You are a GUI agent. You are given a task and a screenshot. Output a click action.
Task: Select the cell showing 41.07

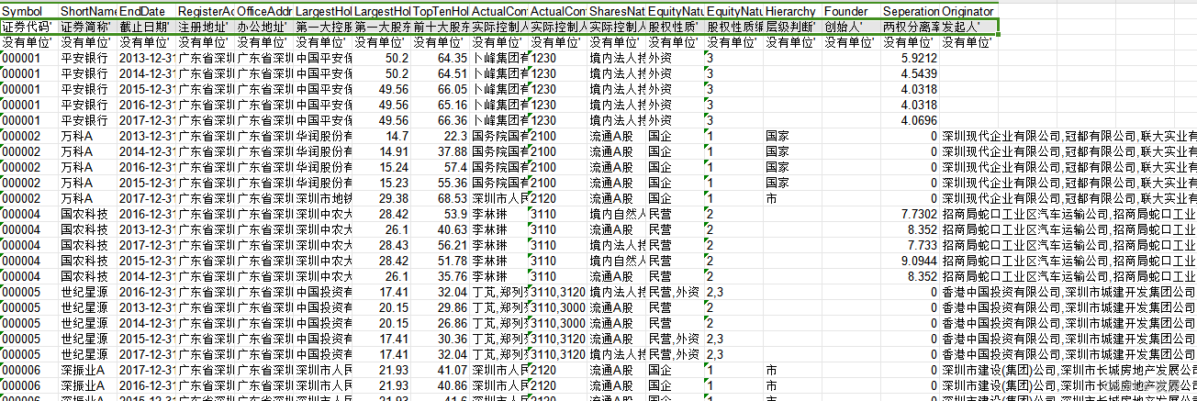pos(441,369)
